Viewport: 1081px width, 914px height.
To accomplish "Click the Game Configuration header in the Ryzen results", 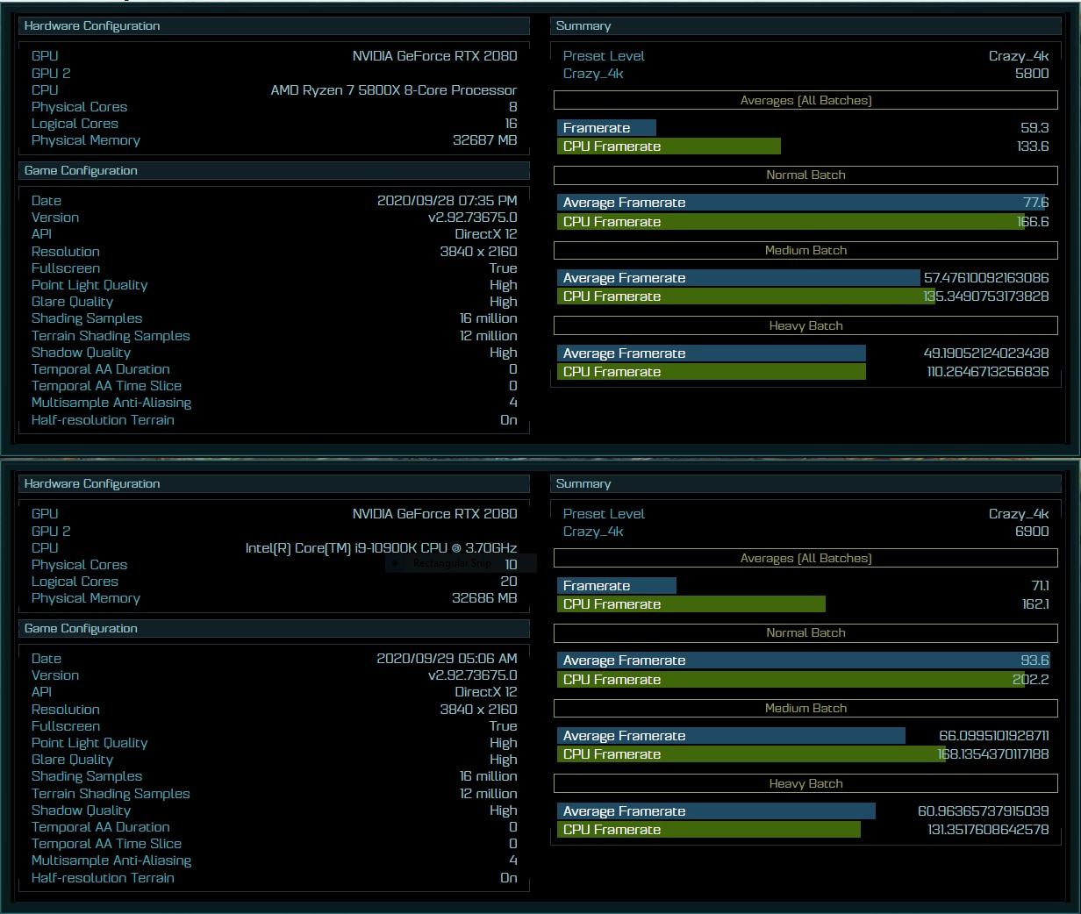I will pyautogui.click(x=274, y=171).
